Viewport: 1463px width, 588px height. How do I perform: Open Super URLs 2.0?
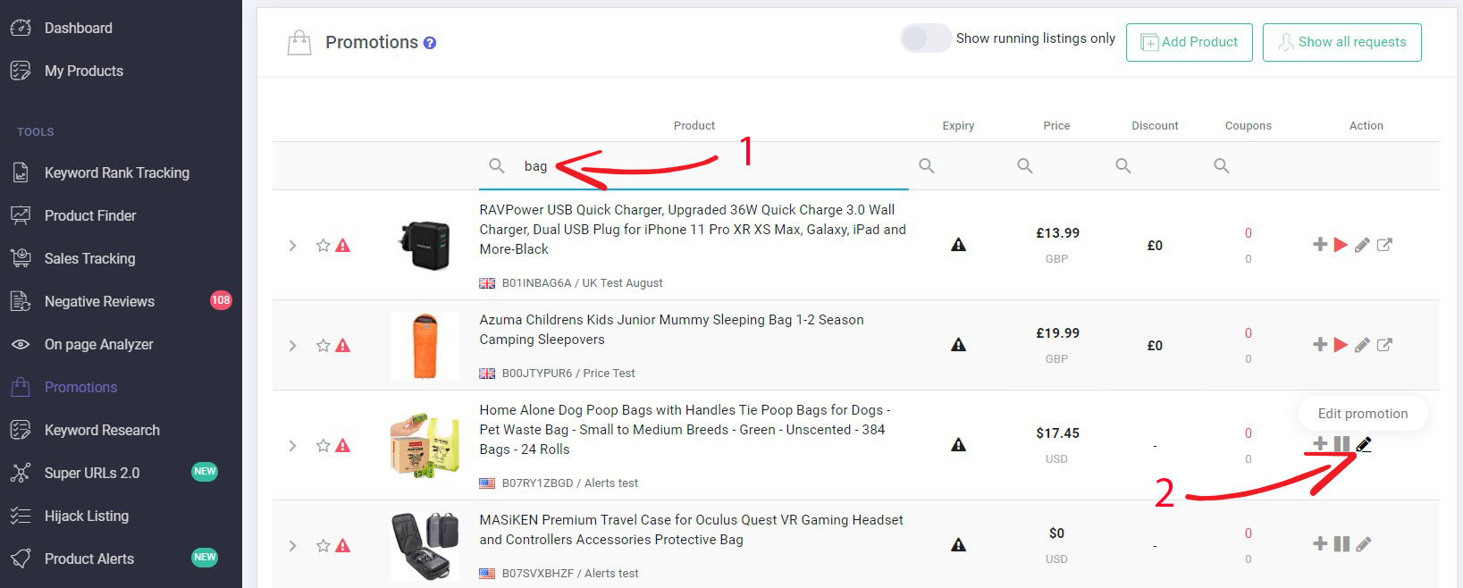coord(92,473)
